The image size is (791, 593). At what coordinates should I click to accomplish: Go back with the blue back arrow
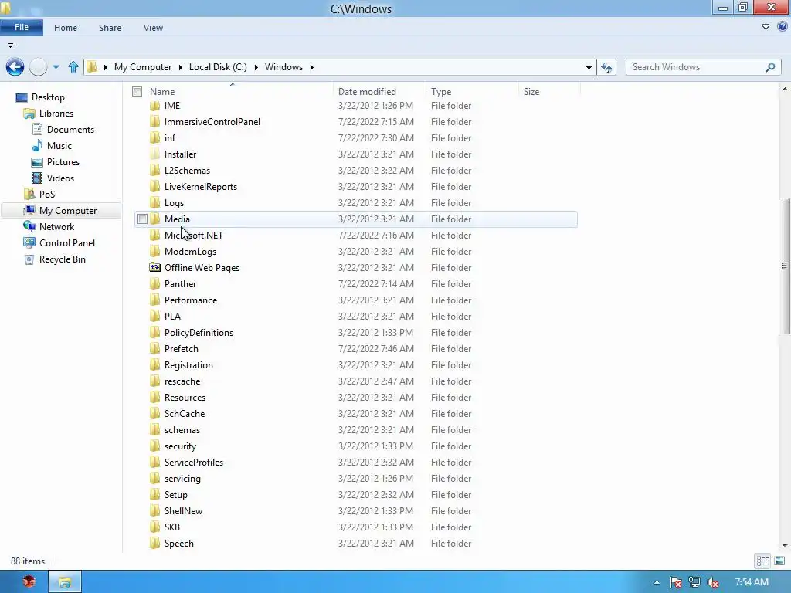coord(15,66)
